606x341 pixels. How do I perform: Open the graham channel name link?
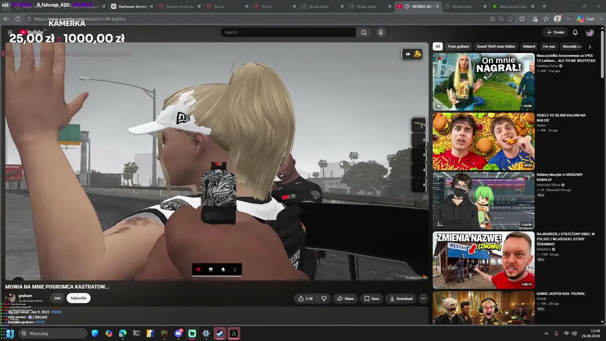point(25,296)
